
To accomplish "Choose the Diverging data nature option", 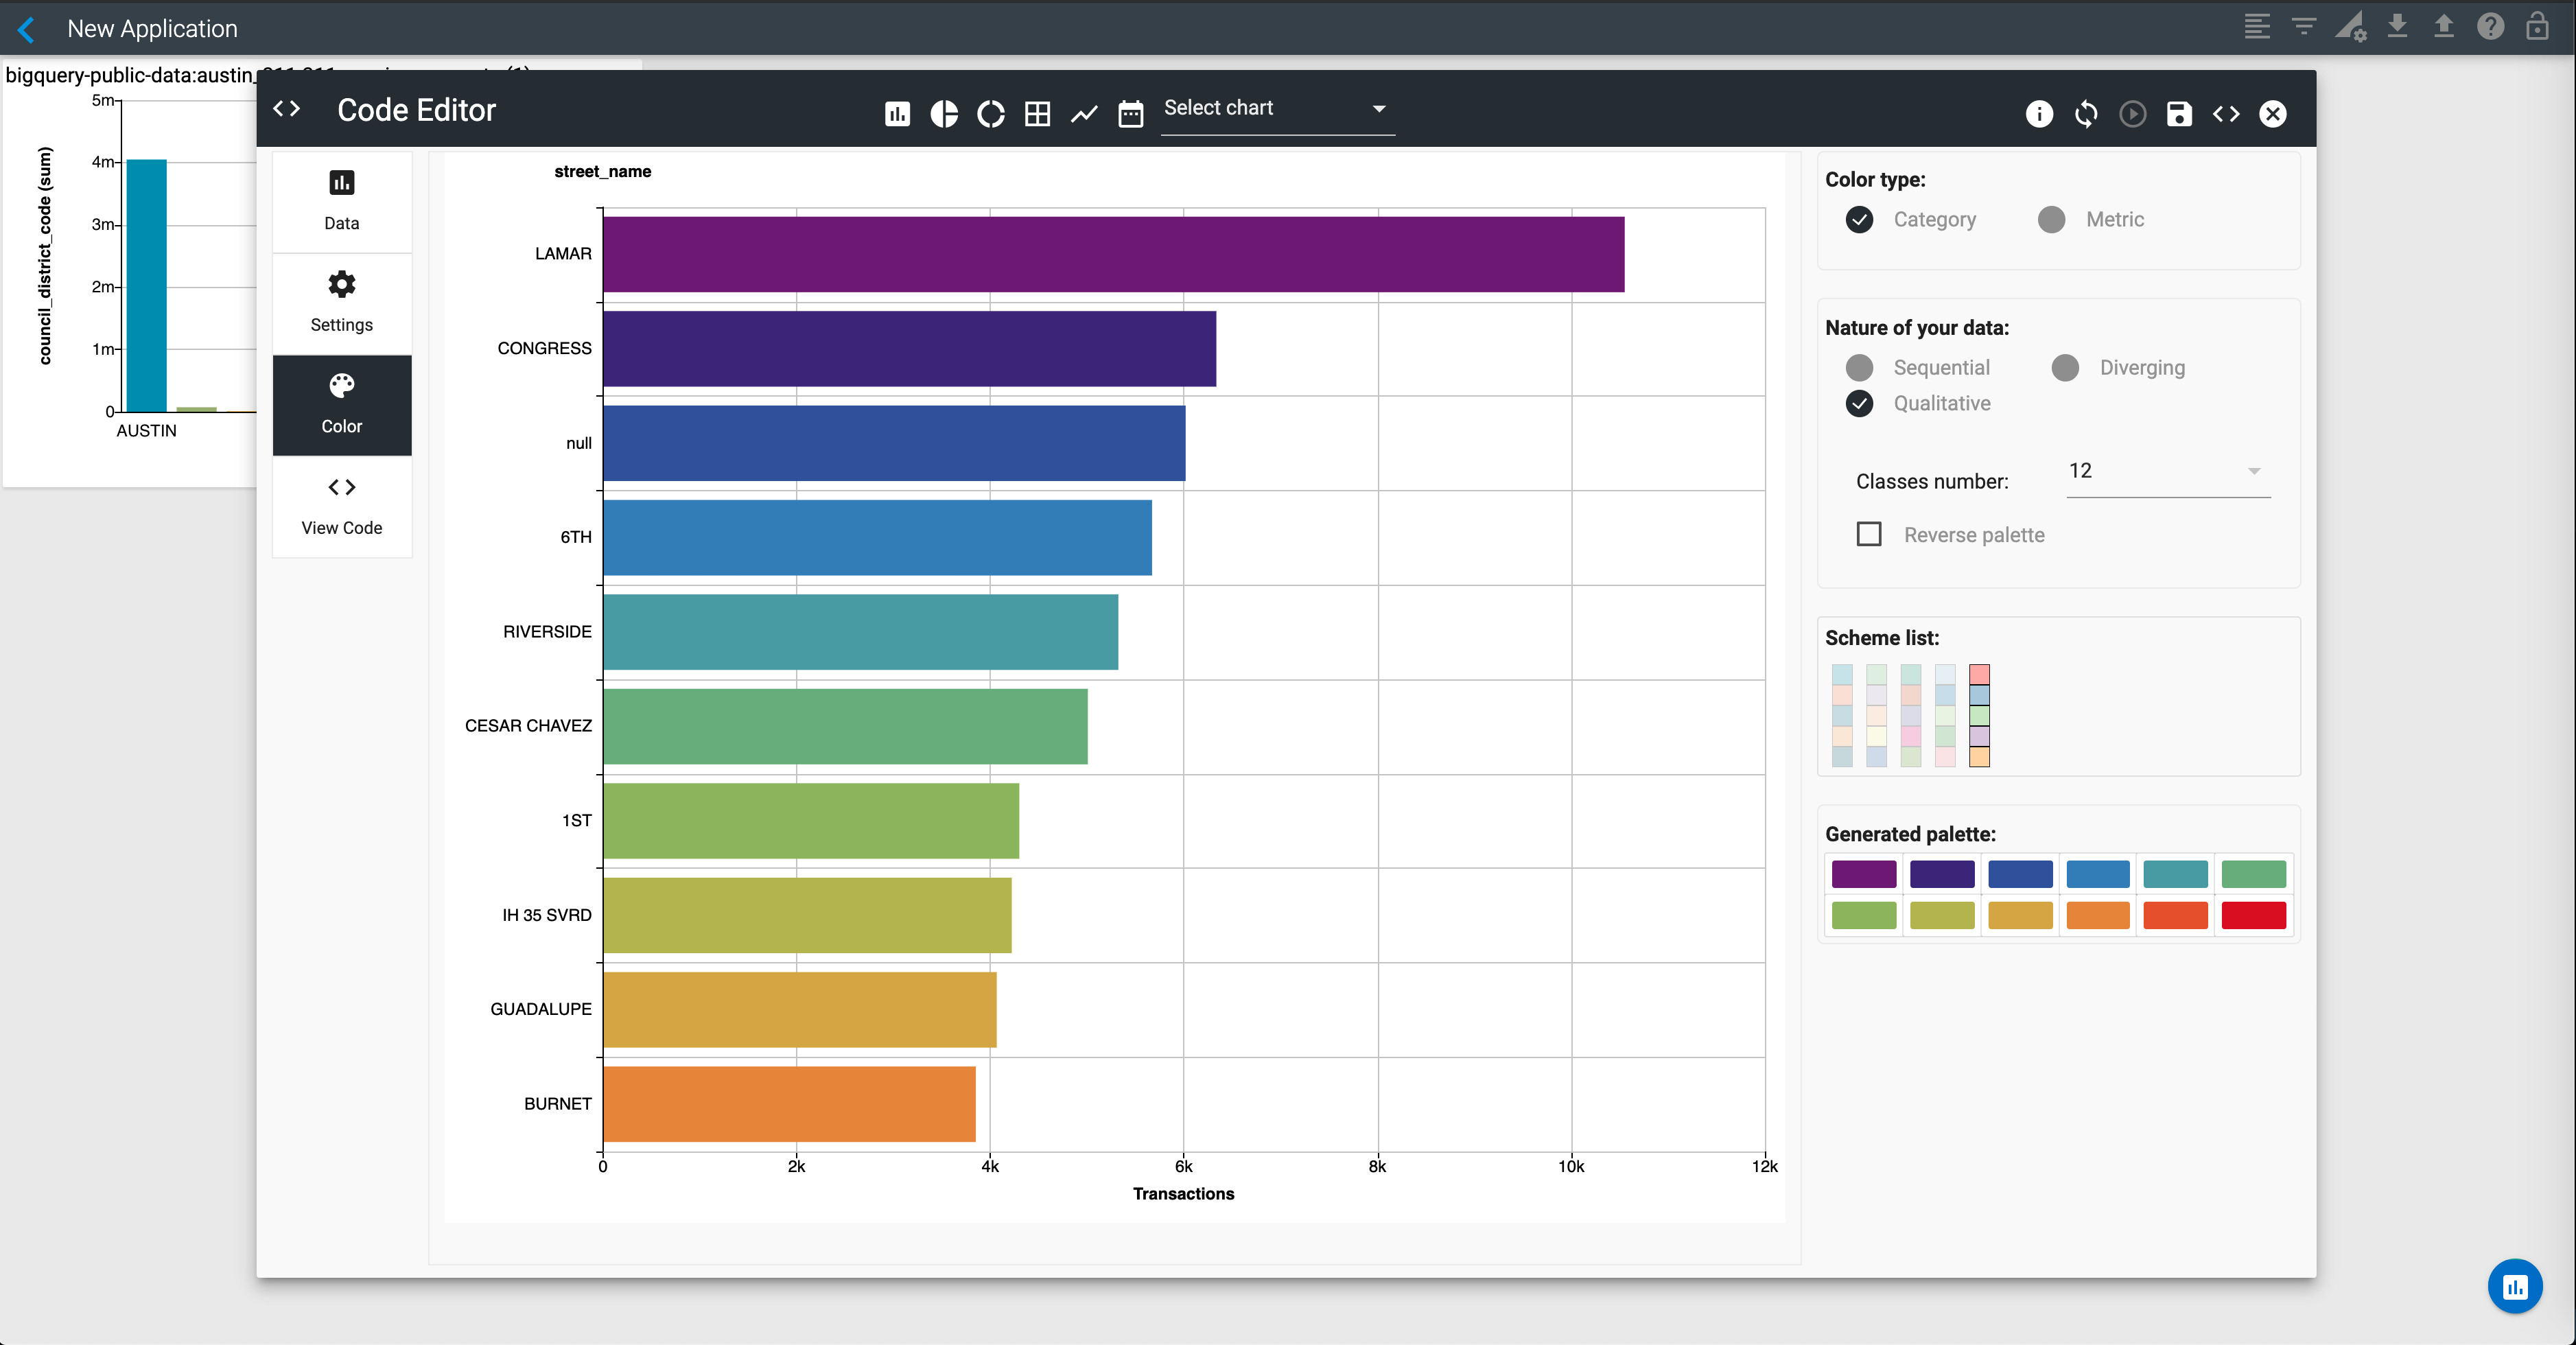I will pyautogui.click(x=2065, y=367).
